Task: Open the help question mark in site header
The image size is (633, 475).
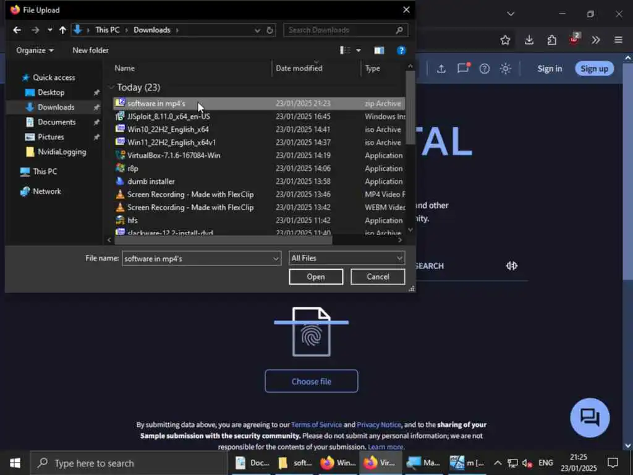Action: [485, 69]
